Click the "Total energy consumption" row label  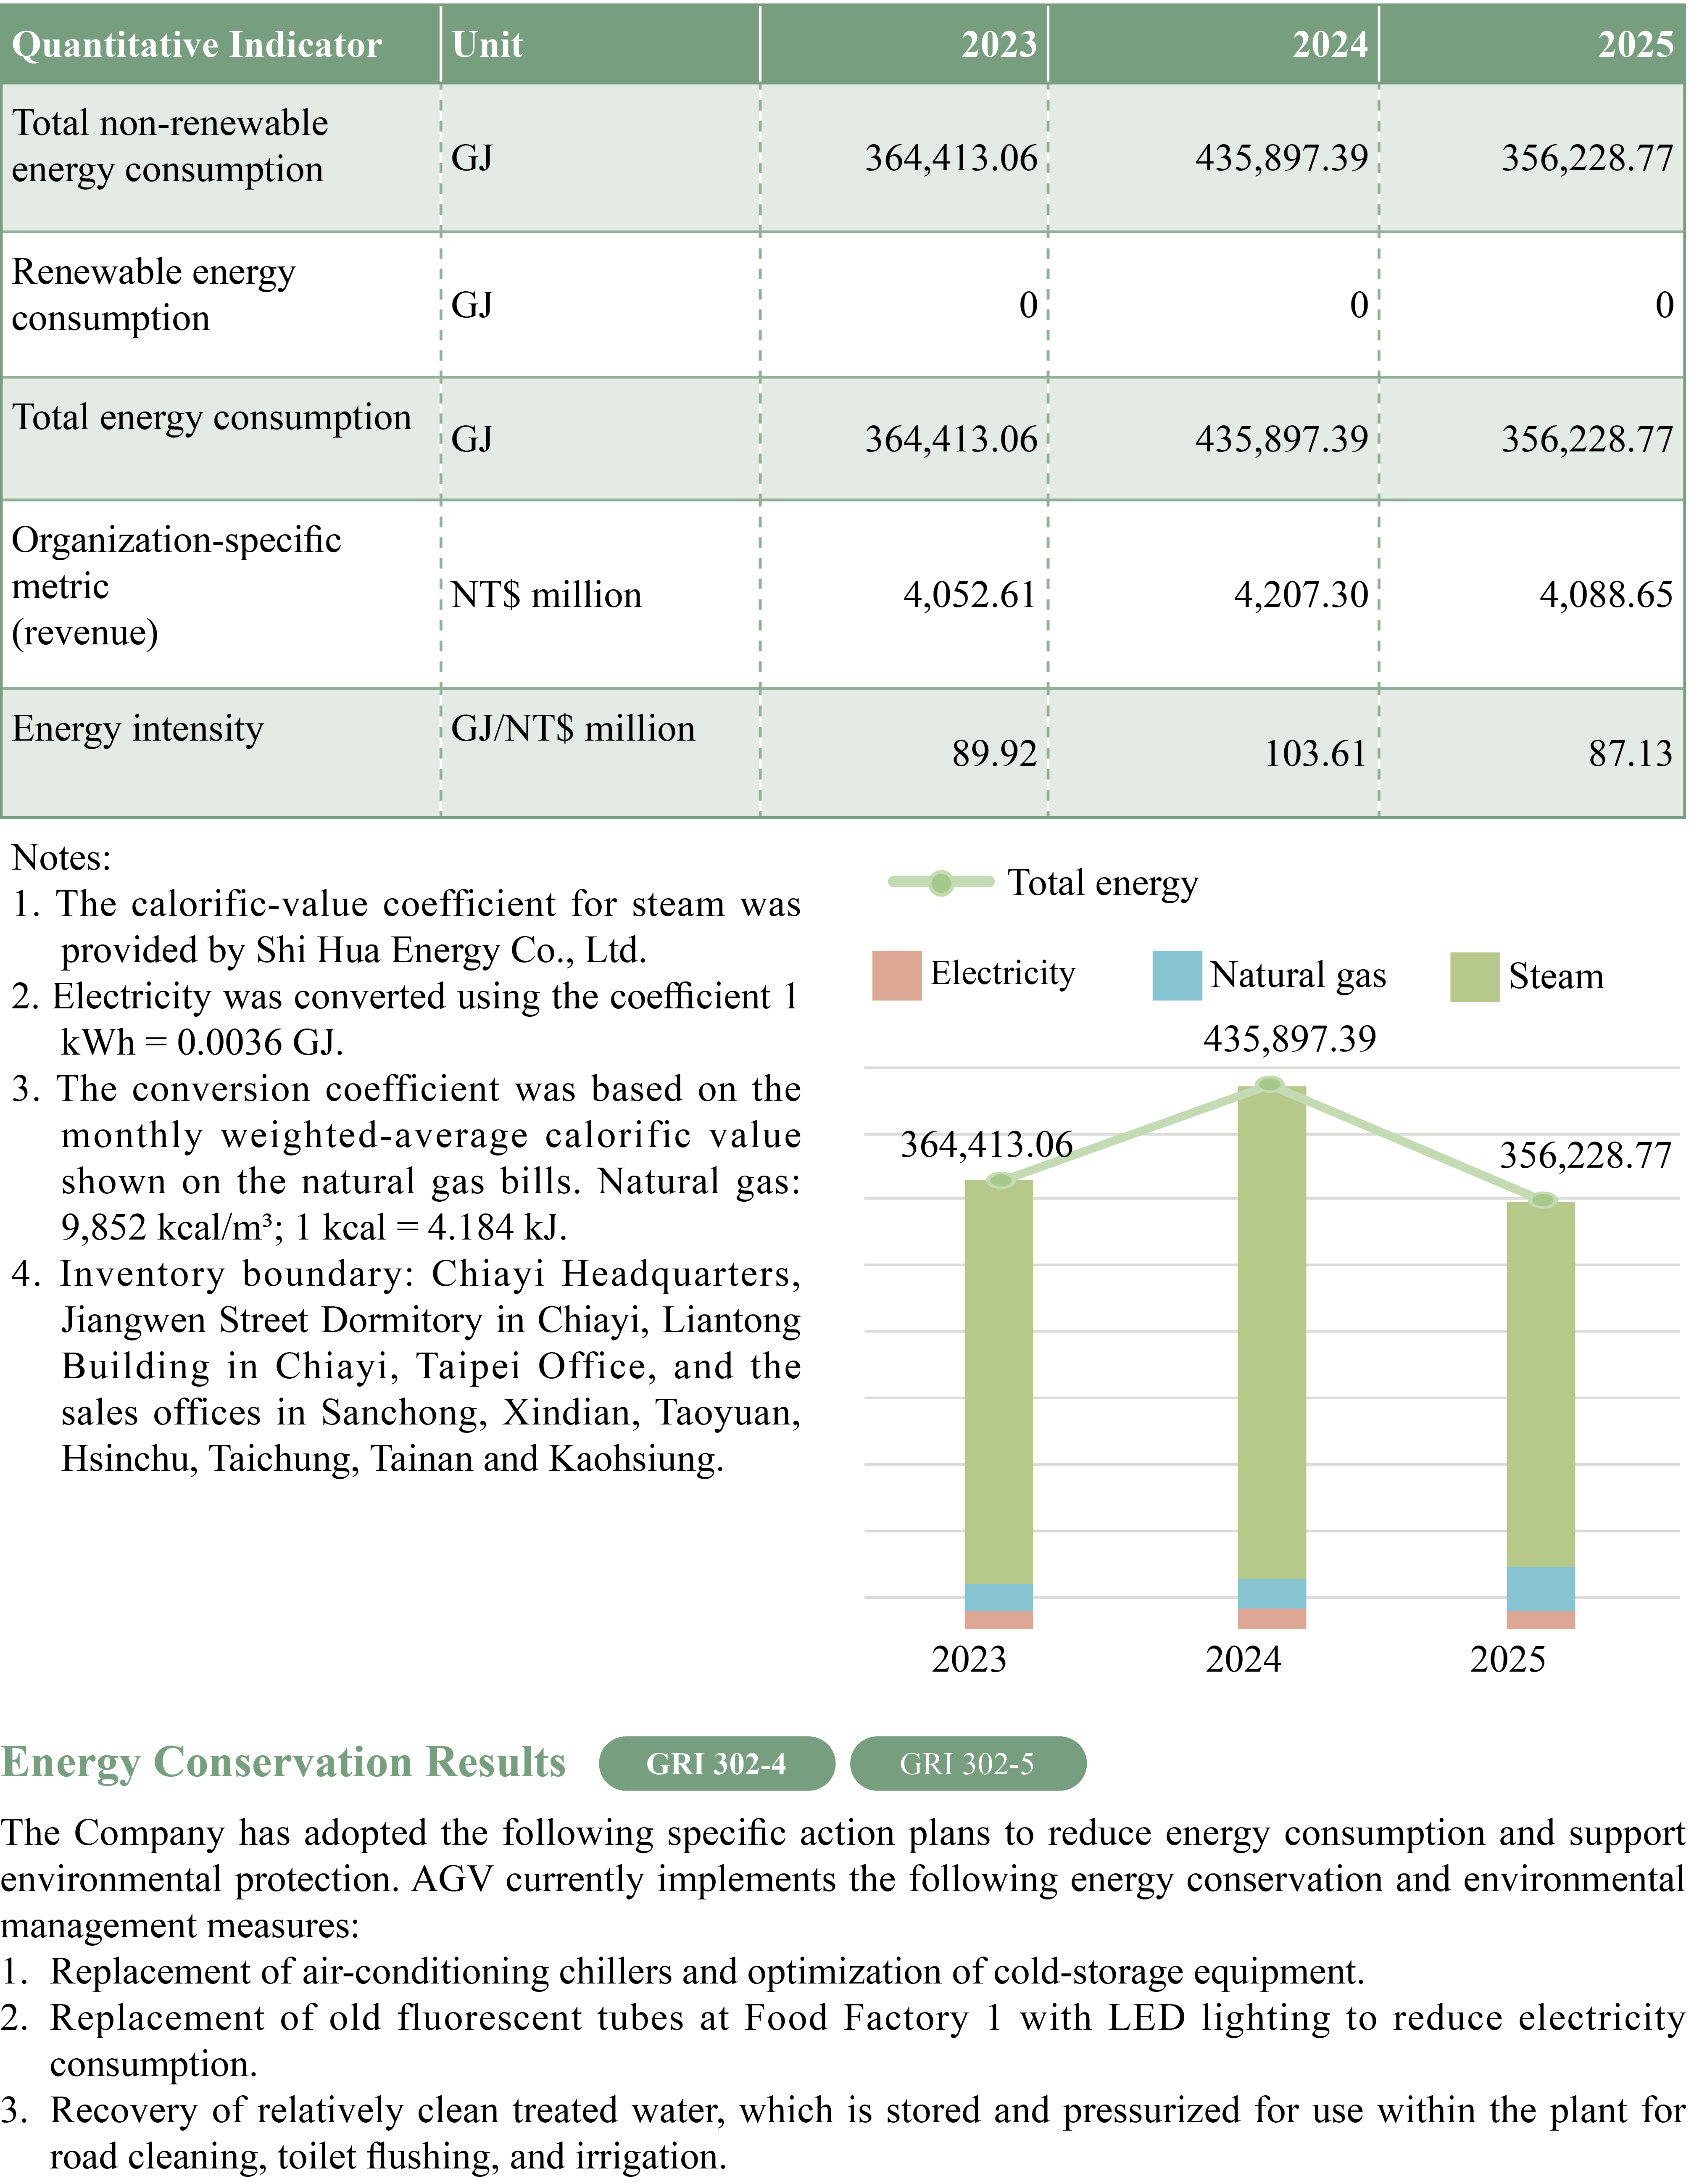pyautogui.click(x=211, y=418)
